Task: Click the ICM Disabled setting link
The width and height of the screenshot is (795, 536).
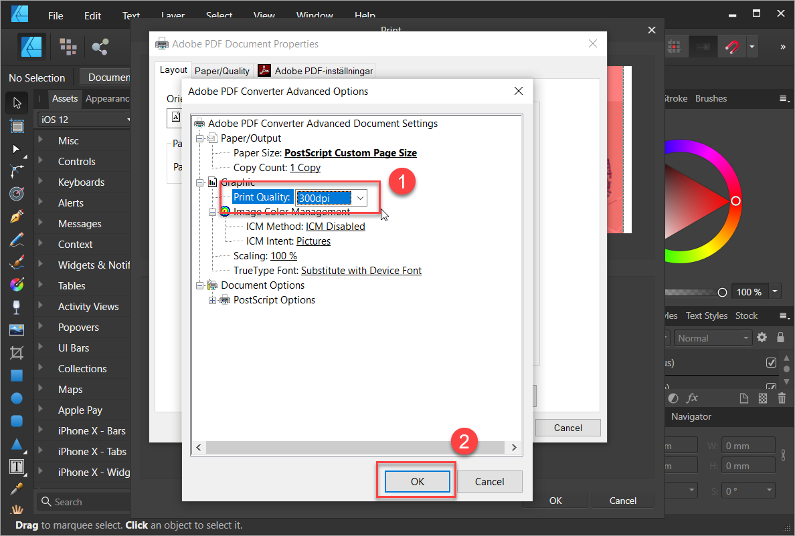Action: [335, 227]
